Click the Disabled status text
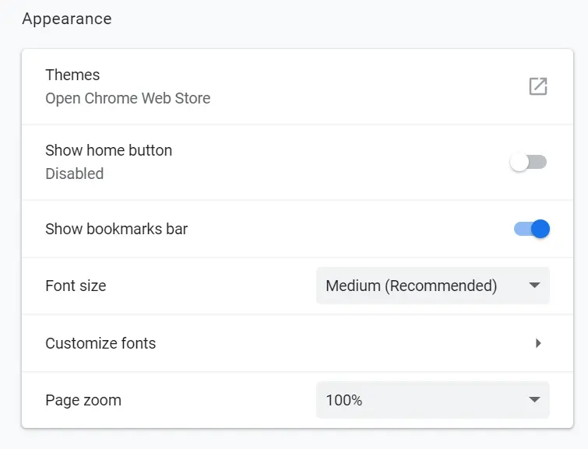Image resolution: width=588 pixels, height=449 pixels. (x=74, y=174)
